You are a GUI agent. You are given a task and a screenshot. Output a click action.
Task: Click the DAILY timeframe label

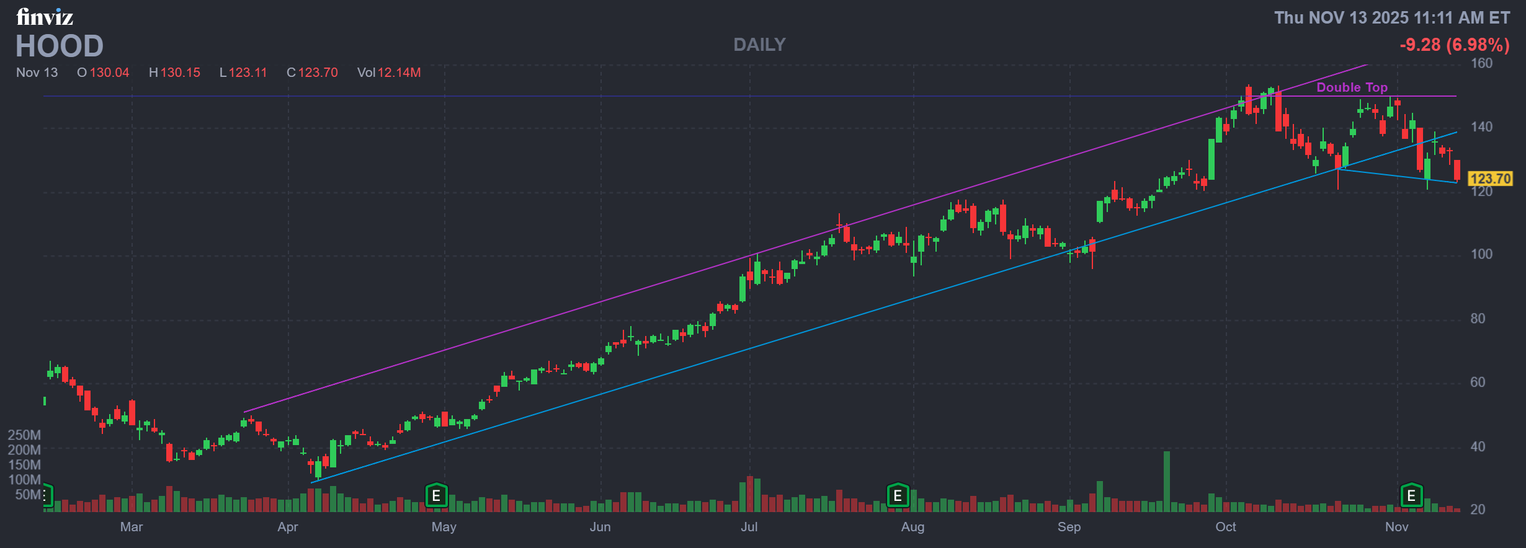759,45
